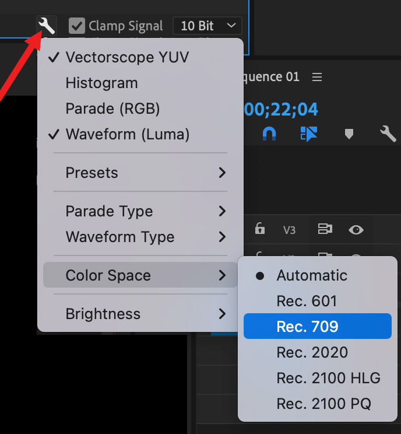Image resolution: width=401 pixels, height=434 pixels.
Task: Click the Add Marker icon
Action: coord(349,134)
